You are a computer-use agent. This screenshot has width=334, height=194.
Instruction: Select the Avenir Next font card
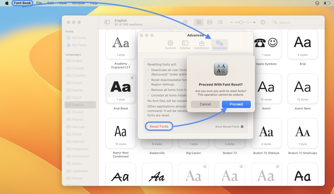coord(302,89)
